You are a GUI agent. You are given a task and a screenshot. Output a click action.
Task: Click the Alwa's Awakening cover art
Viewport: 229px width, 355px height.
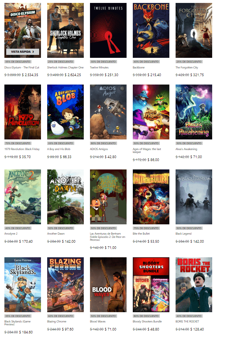click(194, 112)
